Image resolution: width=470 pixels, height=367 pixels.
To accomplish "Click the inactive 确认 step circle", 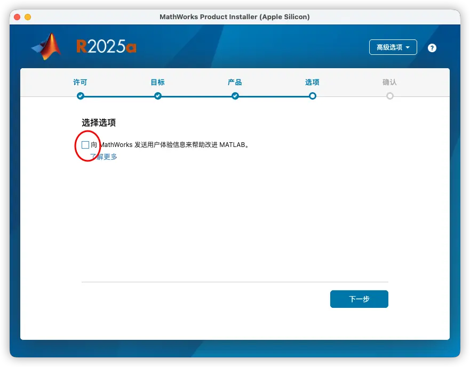I will pyautogui.click(x=390, y=96).
